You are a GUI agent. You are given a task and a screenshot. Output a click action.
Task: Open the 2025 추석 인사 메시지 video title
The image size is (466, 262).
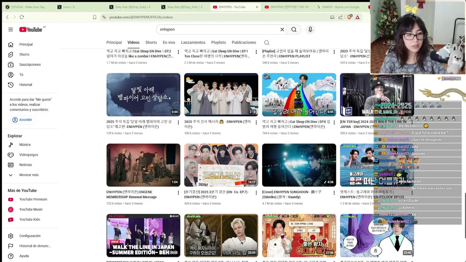tap(217, 124)
